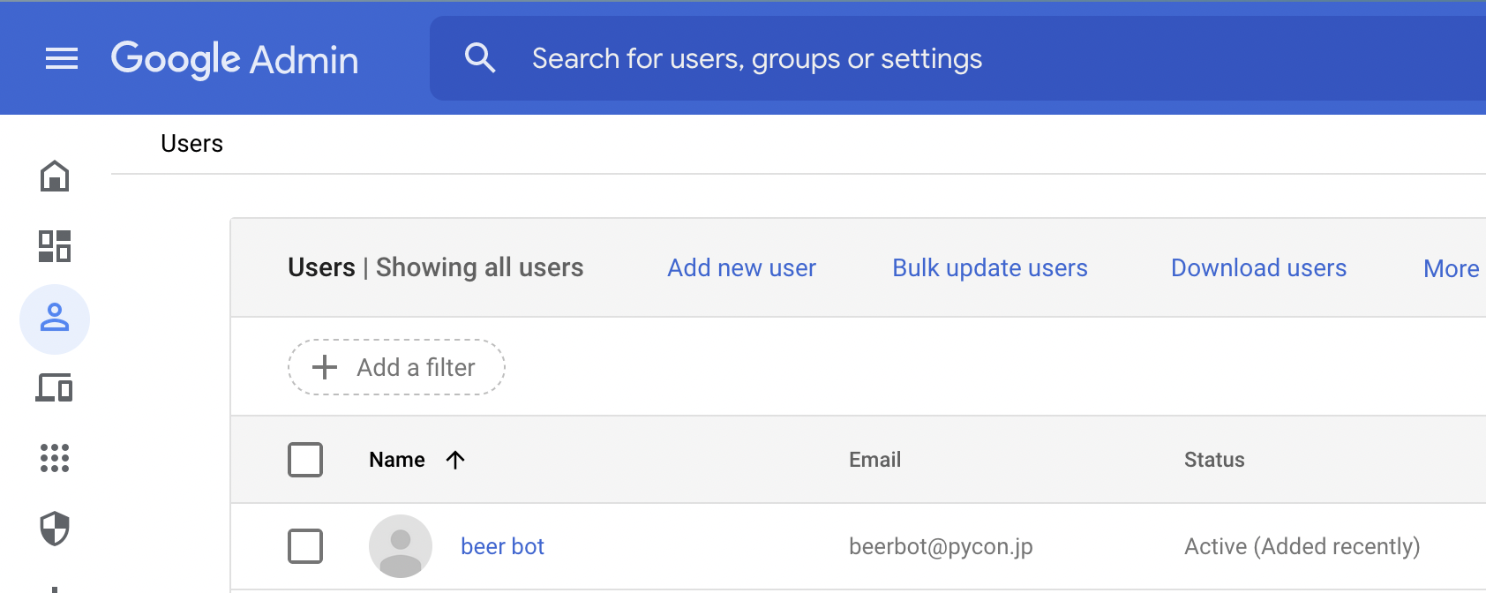Click the Email column header
The height and width of the screenshot is (593, 1486).
874,460
